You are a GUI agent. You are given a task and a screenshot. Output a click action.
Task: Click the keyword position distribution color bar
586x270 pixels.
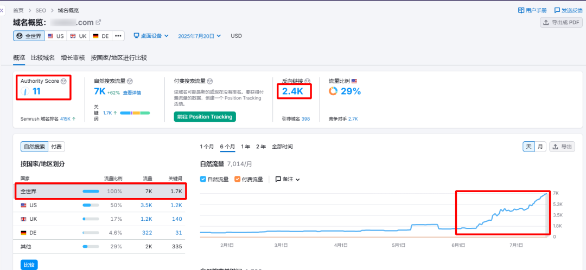coord(135,113)
